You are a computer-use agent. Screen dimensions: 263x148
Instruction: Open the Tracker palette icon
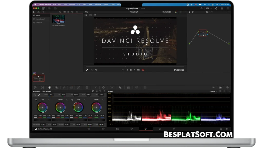[111, 87]
